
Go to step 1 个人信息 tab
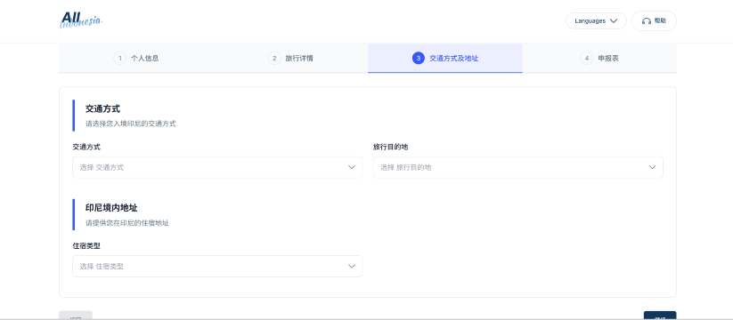136,59
